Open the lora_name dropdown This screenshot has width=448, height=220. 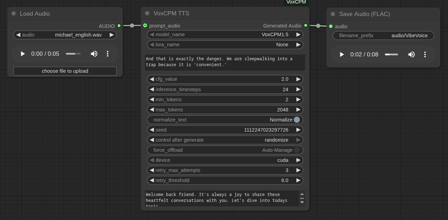pos(225,45)
